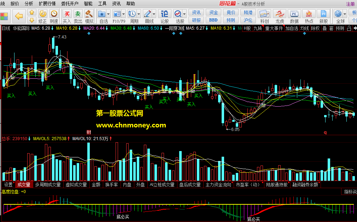Open the 帮助 menu
The height and width of the screenshot is (222, 357).
pyautogui.click(x=130, y=4)
